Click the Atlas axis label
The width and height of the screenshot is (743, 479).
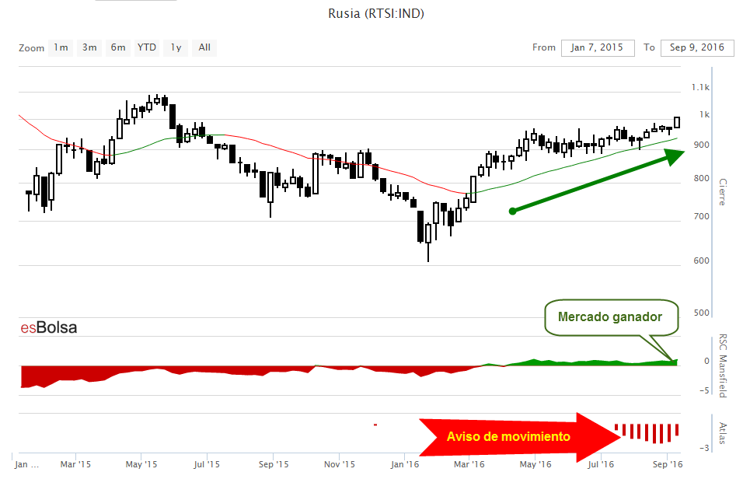tap(722, 433)
